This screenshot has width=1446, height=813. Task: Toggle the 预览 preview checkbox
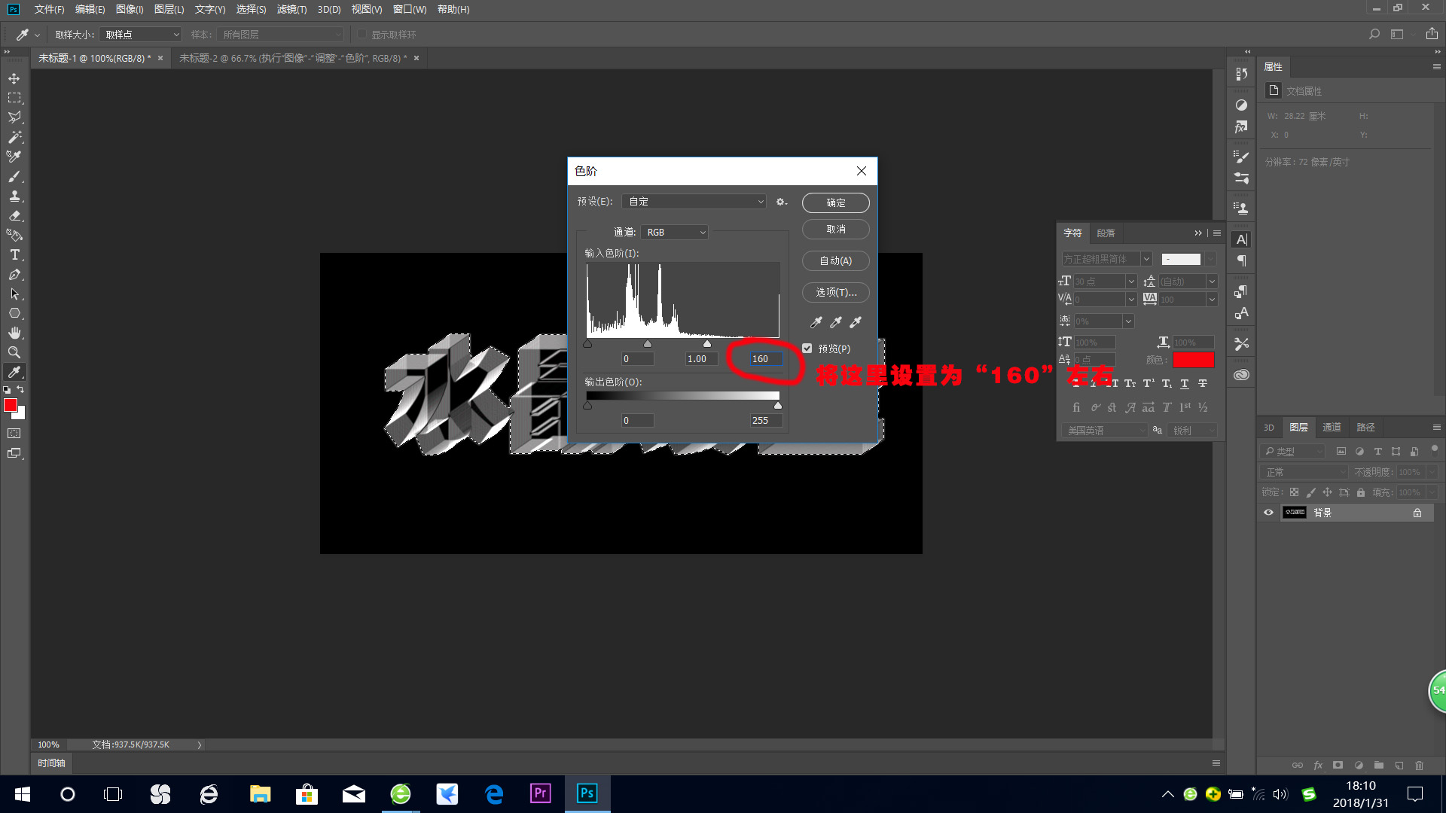tap(807, 349)
